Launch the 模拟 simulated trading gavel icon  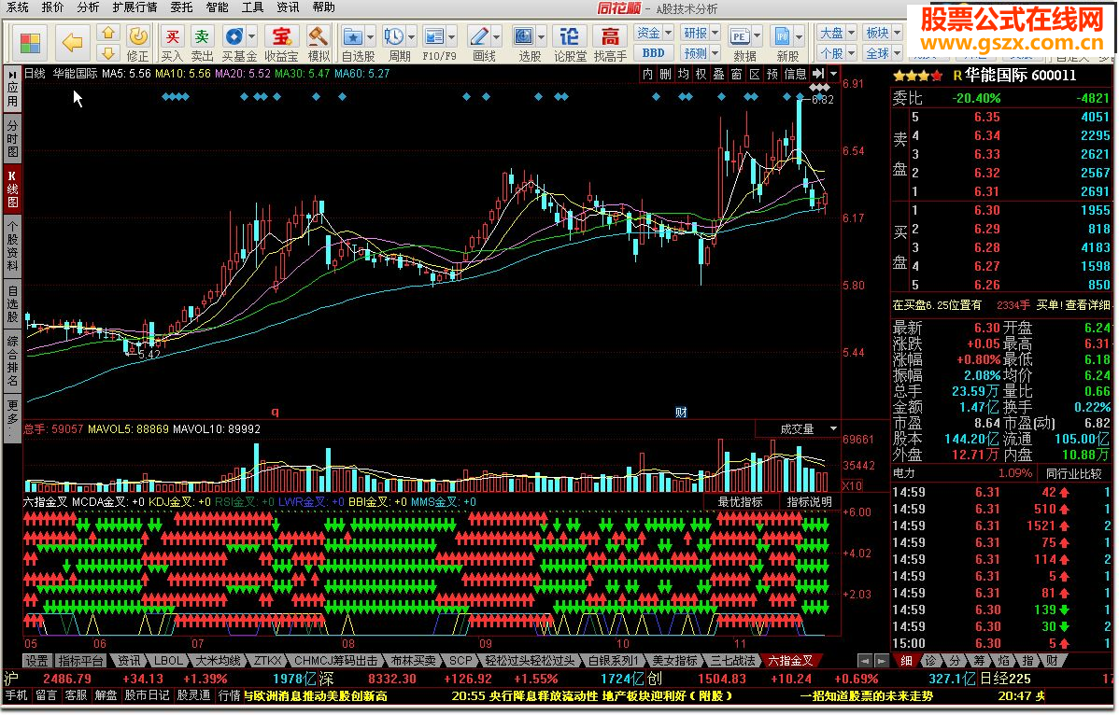[x=319, y=36]
